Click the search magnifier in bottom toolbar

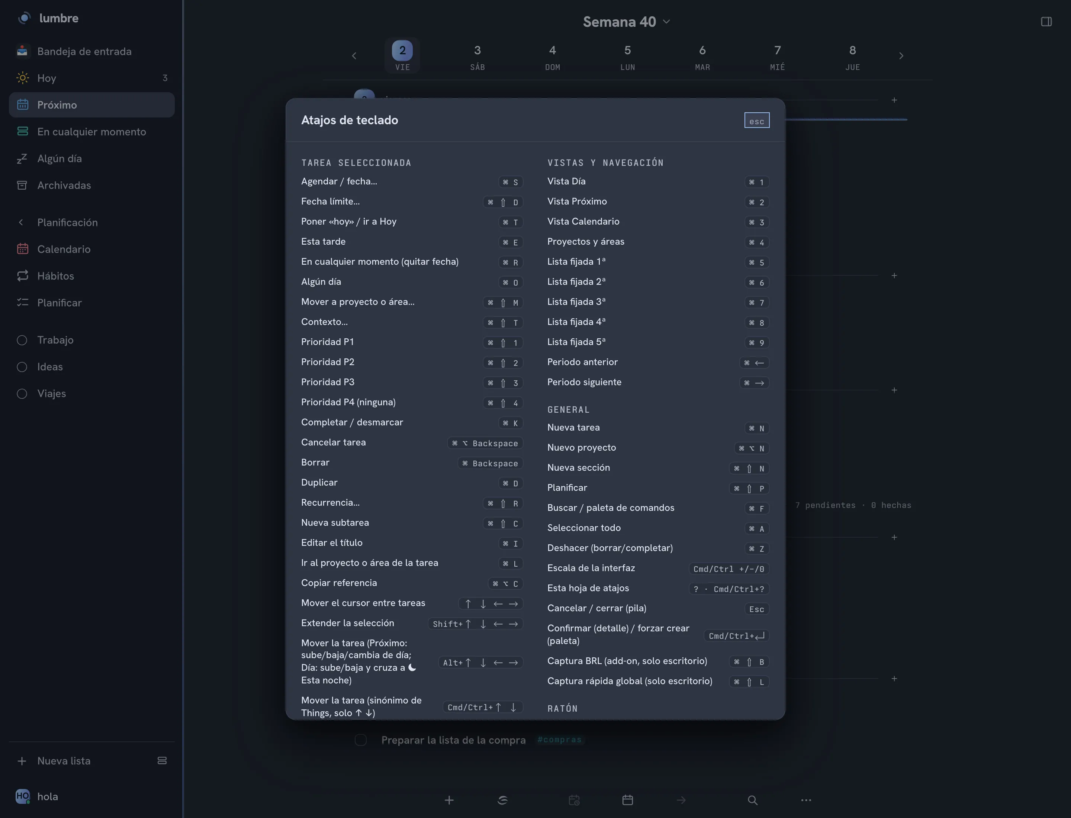(x=752, y=800)
